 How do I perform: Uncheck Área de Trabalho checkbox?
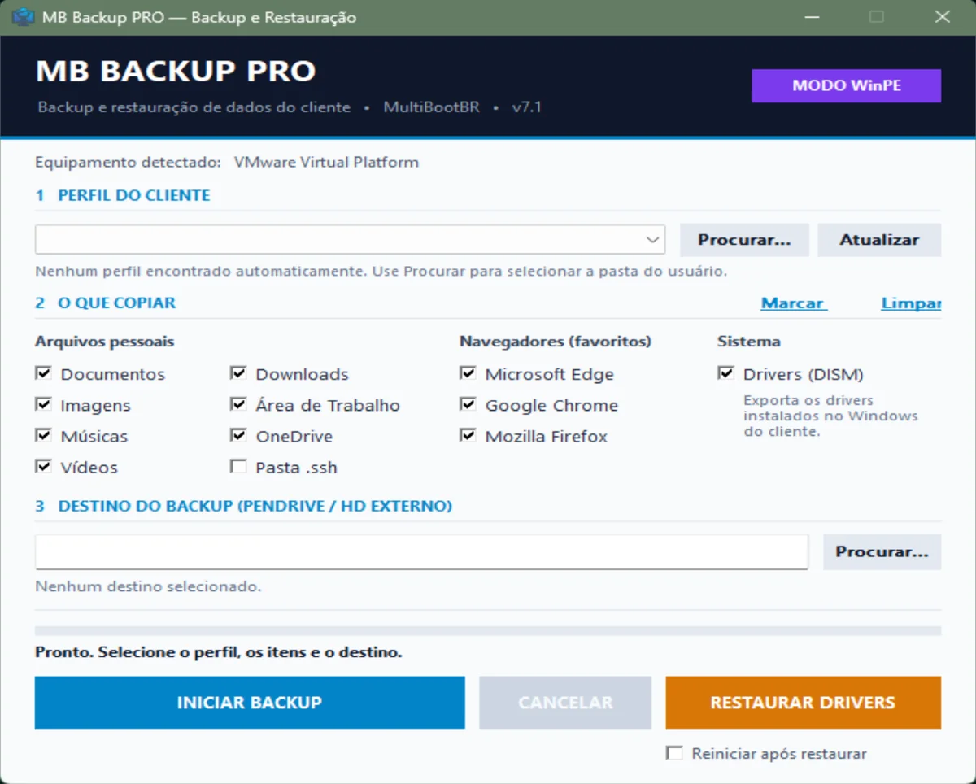(238, 404)
